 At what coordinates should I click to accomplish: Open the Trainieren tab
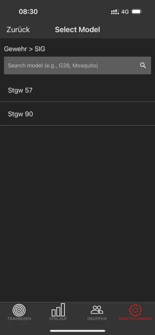(x=19, y=312)
